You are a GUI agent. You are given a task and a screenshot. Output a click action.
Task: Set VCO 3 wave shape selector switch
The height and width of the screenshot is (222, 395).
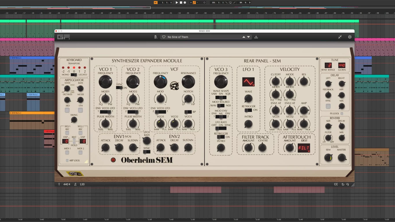tap(221, 97)
